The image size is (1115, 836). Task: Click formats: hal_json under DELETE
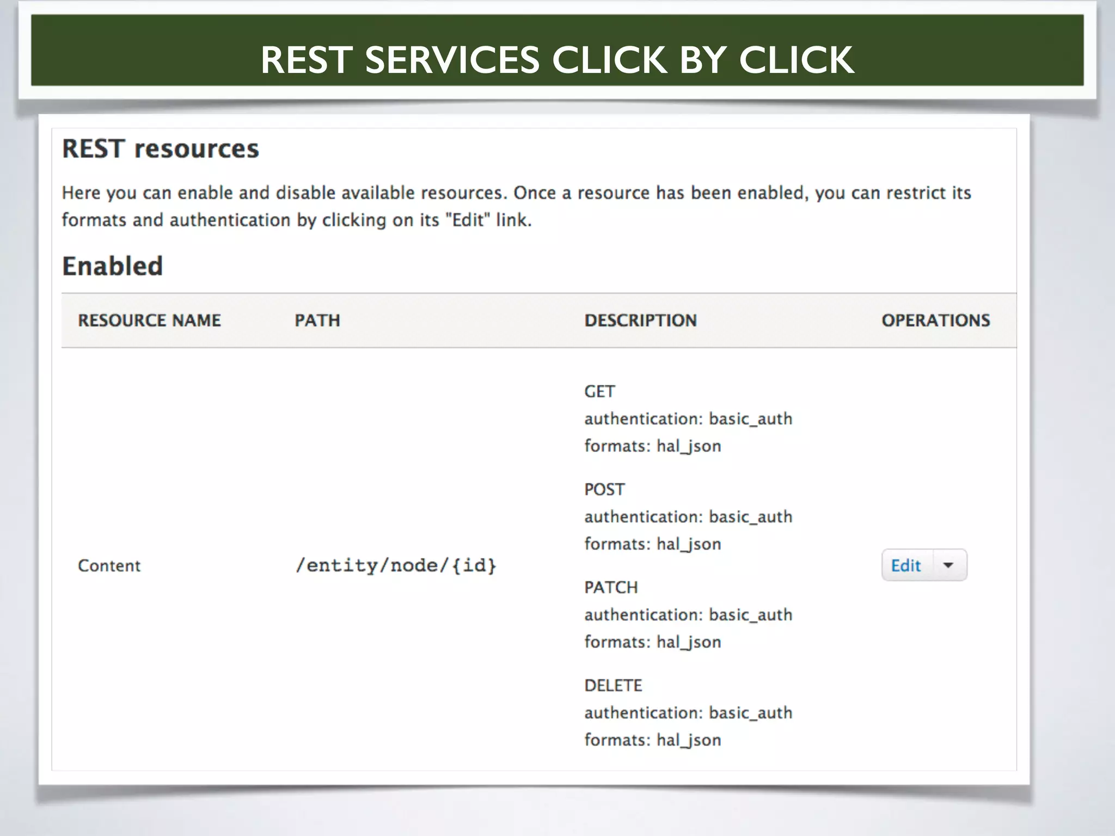pyautogui.click(x=653, y=740)
